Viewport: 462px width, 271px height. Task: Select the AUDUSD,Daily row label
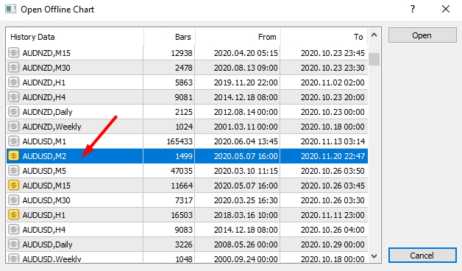[x=47, y=244]
